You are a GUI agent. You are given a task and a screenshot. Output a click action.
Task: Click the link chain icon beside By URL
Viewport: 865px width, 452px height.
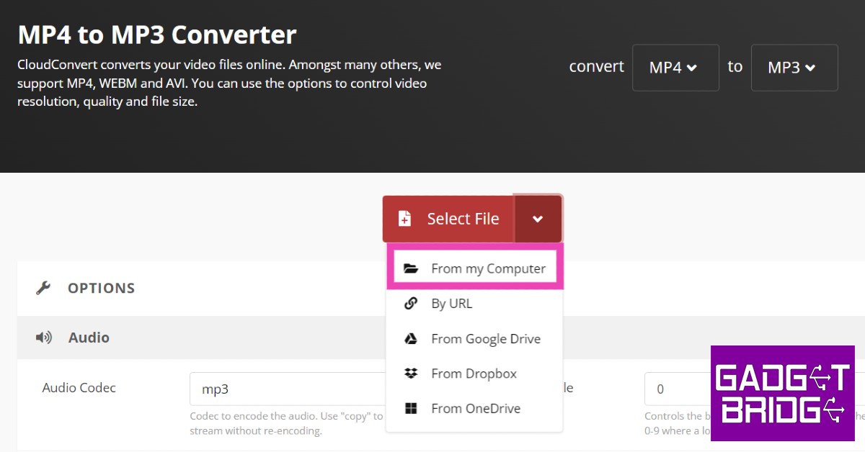[411, 304]
